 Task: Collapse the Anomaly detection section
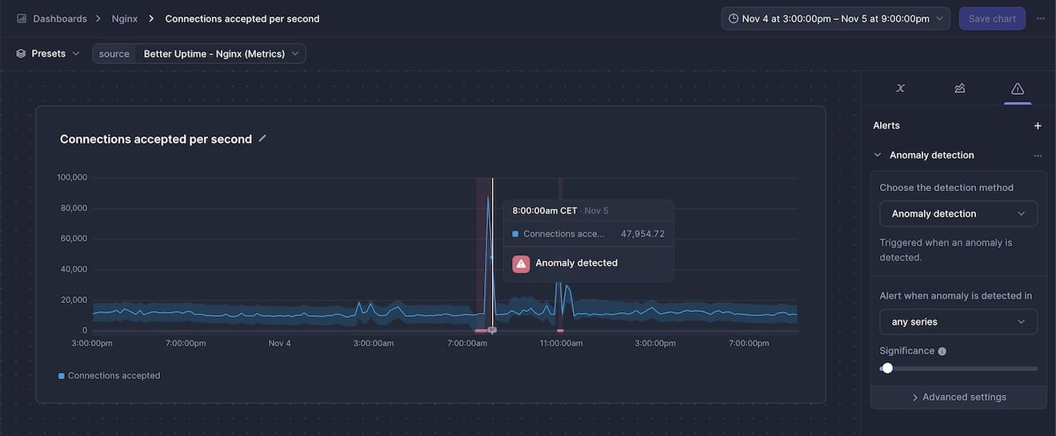[878, 155]
